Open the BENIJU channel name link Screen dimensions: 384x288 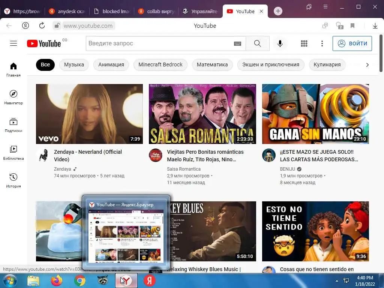pyautogui.click(x=288, y=169)
